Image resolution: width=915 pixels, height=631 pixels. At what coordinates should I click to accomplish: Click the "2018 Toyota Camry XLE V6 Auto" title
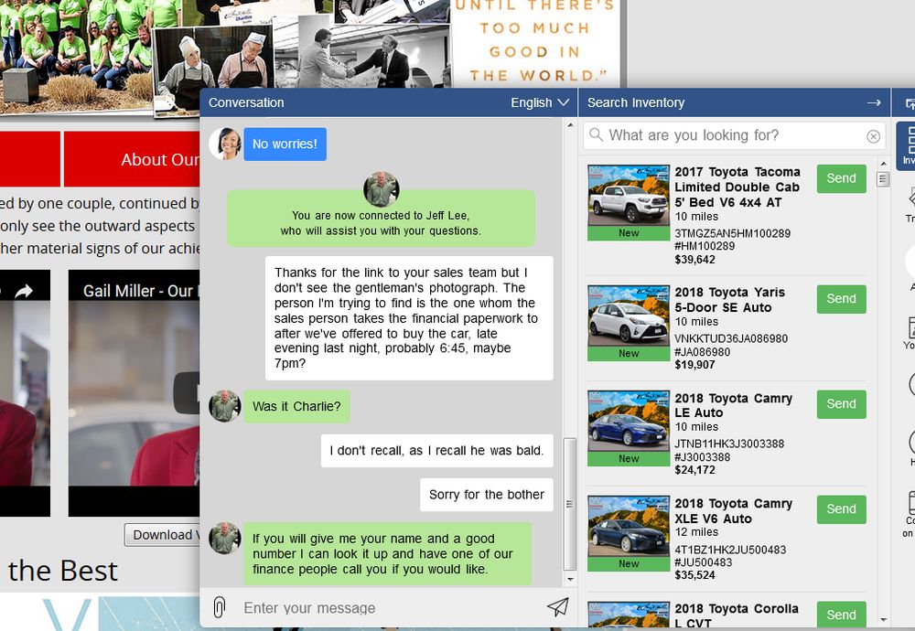tap(734, 510)
